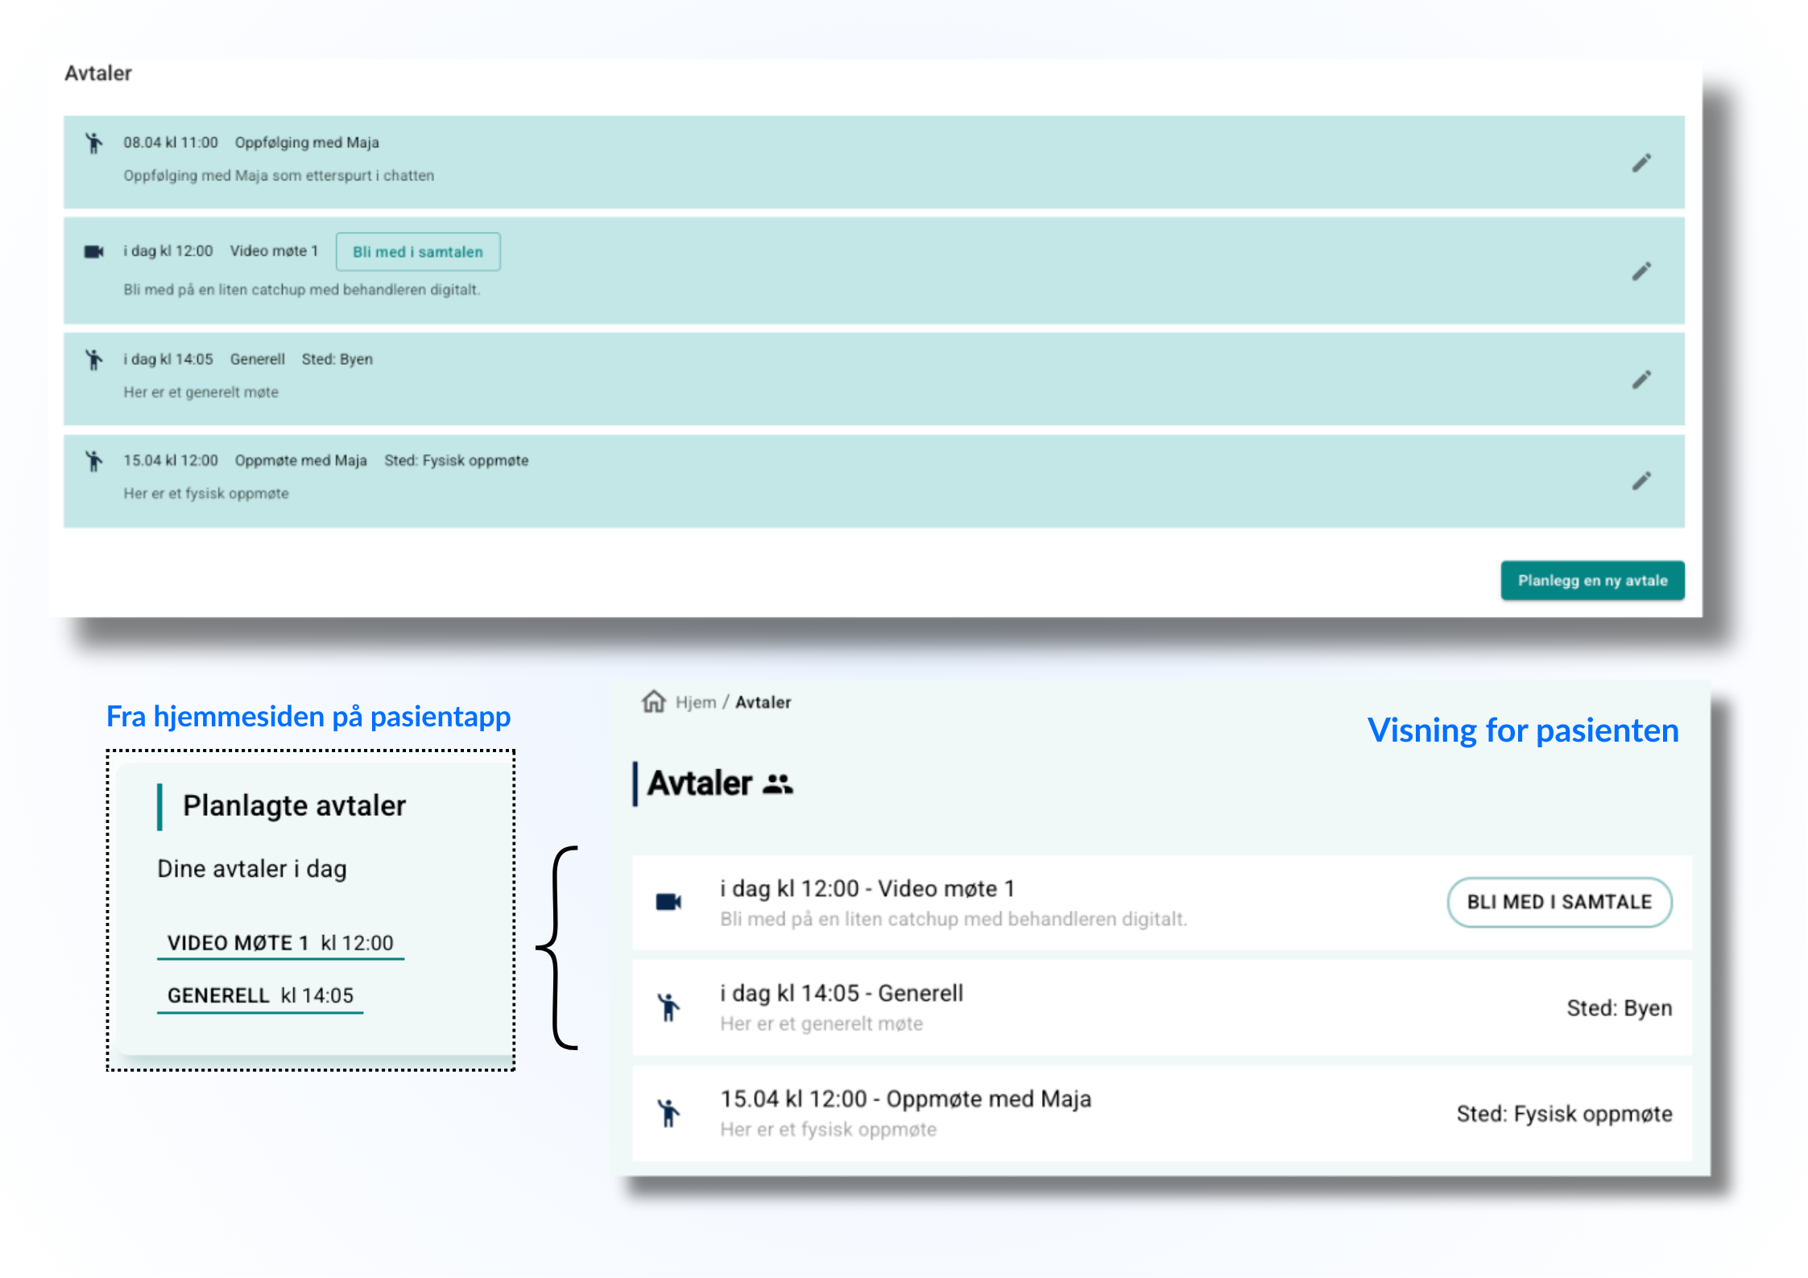Click pencil icon for Video møte 1
The height and width of the screenshot is (1278, 1808).
tap(1640, 271)
